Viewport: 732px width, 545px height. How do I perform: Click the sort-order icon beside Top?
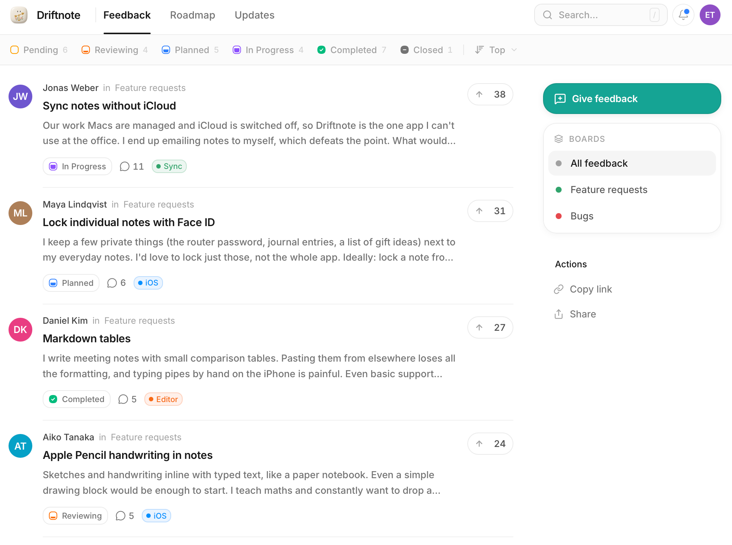(479, 50)
